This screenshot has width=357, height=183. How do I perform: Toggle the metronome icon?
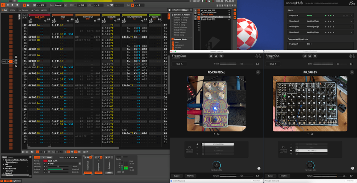pyautogui.click(x=28, y=5)
